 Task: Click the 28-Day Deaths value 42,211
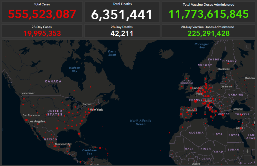(x=122, y=33)
